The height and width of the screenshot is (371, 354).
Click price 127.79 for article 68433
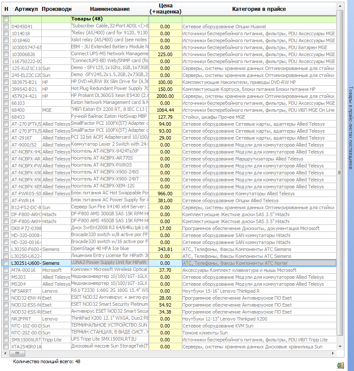coord(165,117)
